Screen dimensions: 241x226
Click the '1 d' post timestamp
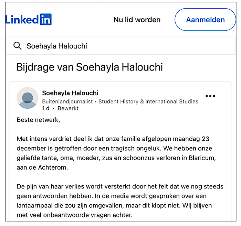coord(46,108)
